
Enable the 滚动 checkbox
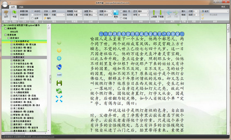click(x=121, y=11)
